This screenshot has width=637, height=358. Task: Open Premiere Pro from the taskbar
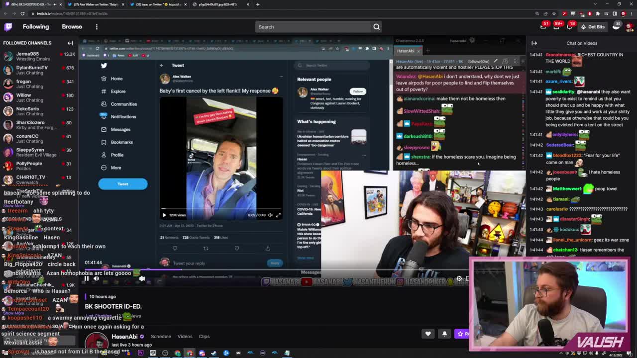pos(141,353)
